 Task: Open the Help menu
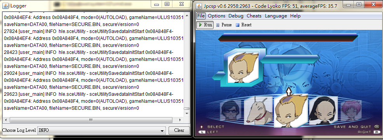[295, 16]
